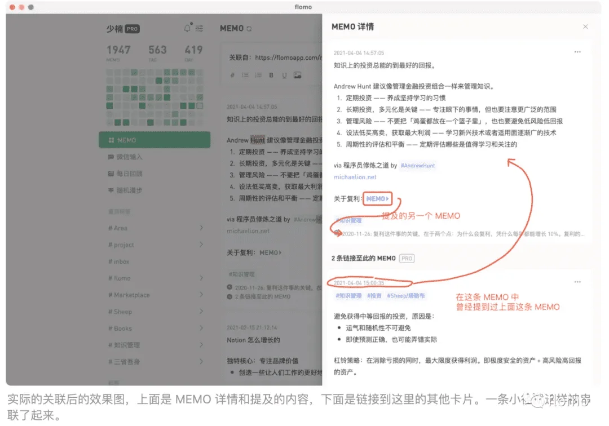Image resolution: width=609 pixels, height=426 pixels.
Task: Insert a bulleted list in editor
Action: coord(245,75)
